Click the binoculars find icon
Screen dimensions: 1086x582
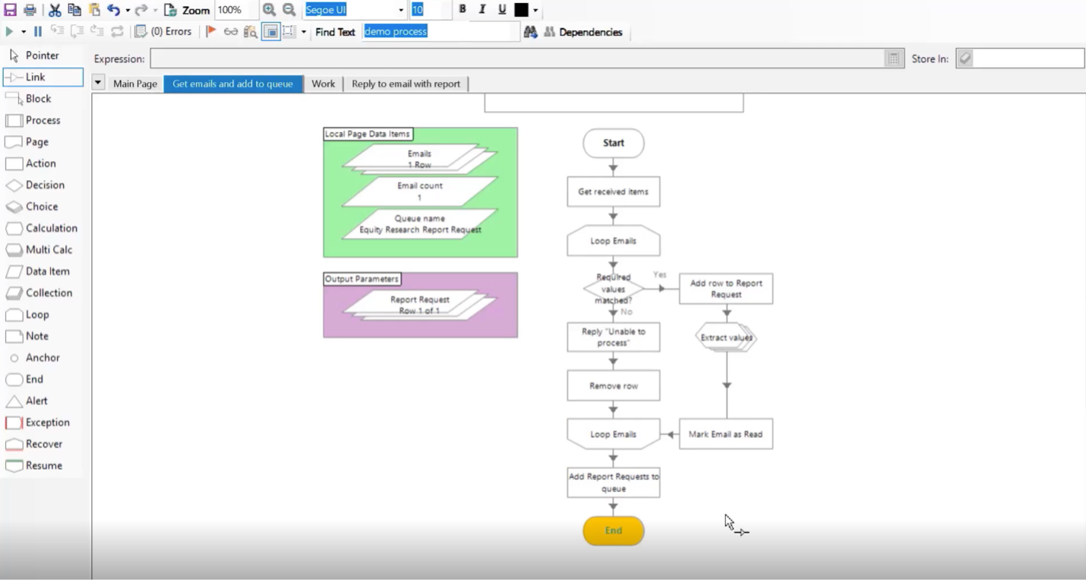point(530,32)
